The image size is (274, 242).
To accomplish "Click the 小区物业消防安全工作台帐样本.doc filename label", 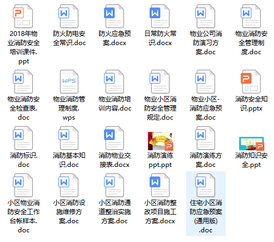I will (24, 216).
